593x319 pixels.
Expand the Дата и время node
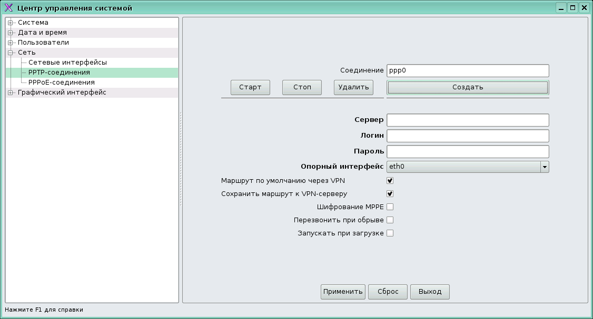tap(11, 33)
